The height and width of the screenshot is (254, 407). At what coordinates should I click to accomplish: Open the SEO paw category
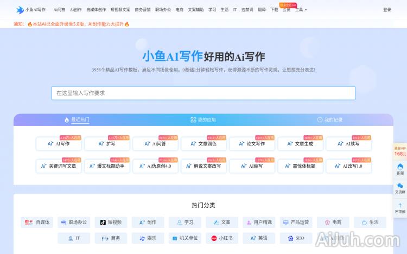(x=291, y=238)
